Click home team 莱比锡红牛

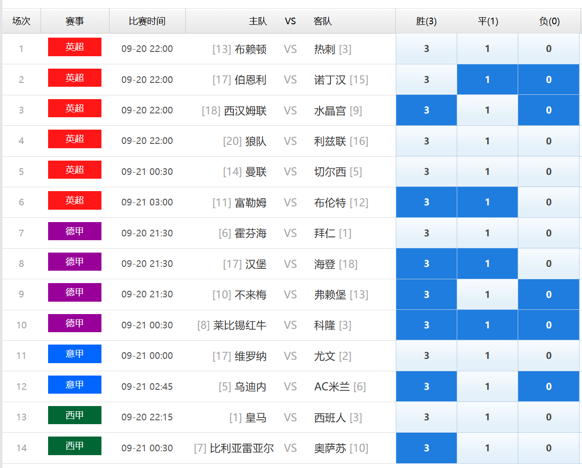pos(240,325)
